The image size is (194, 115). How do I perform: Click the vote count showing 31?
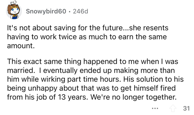point(186,108)
